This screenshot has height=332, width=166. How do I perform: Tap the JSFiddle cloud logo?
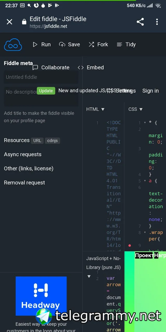(x=13, y=45)
